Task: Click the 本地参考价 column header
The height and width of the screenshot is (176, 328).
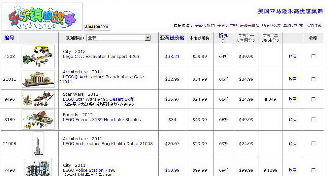Action: pyautogui.click(x=199, y=38)
